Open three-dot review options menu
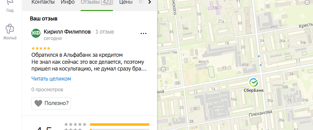 click(144, 34)
